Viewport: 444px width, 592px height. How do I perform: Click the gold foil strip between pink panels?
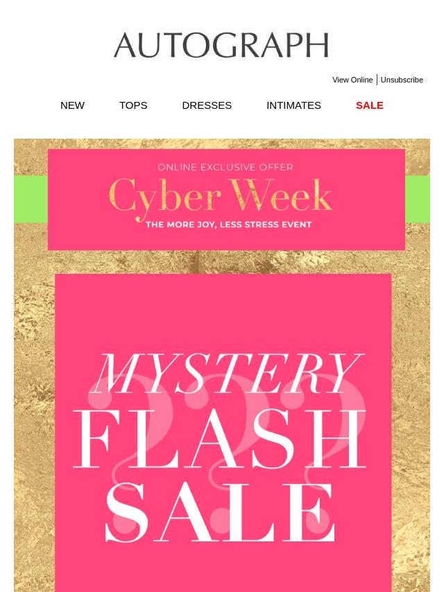(x=222, y=262)
